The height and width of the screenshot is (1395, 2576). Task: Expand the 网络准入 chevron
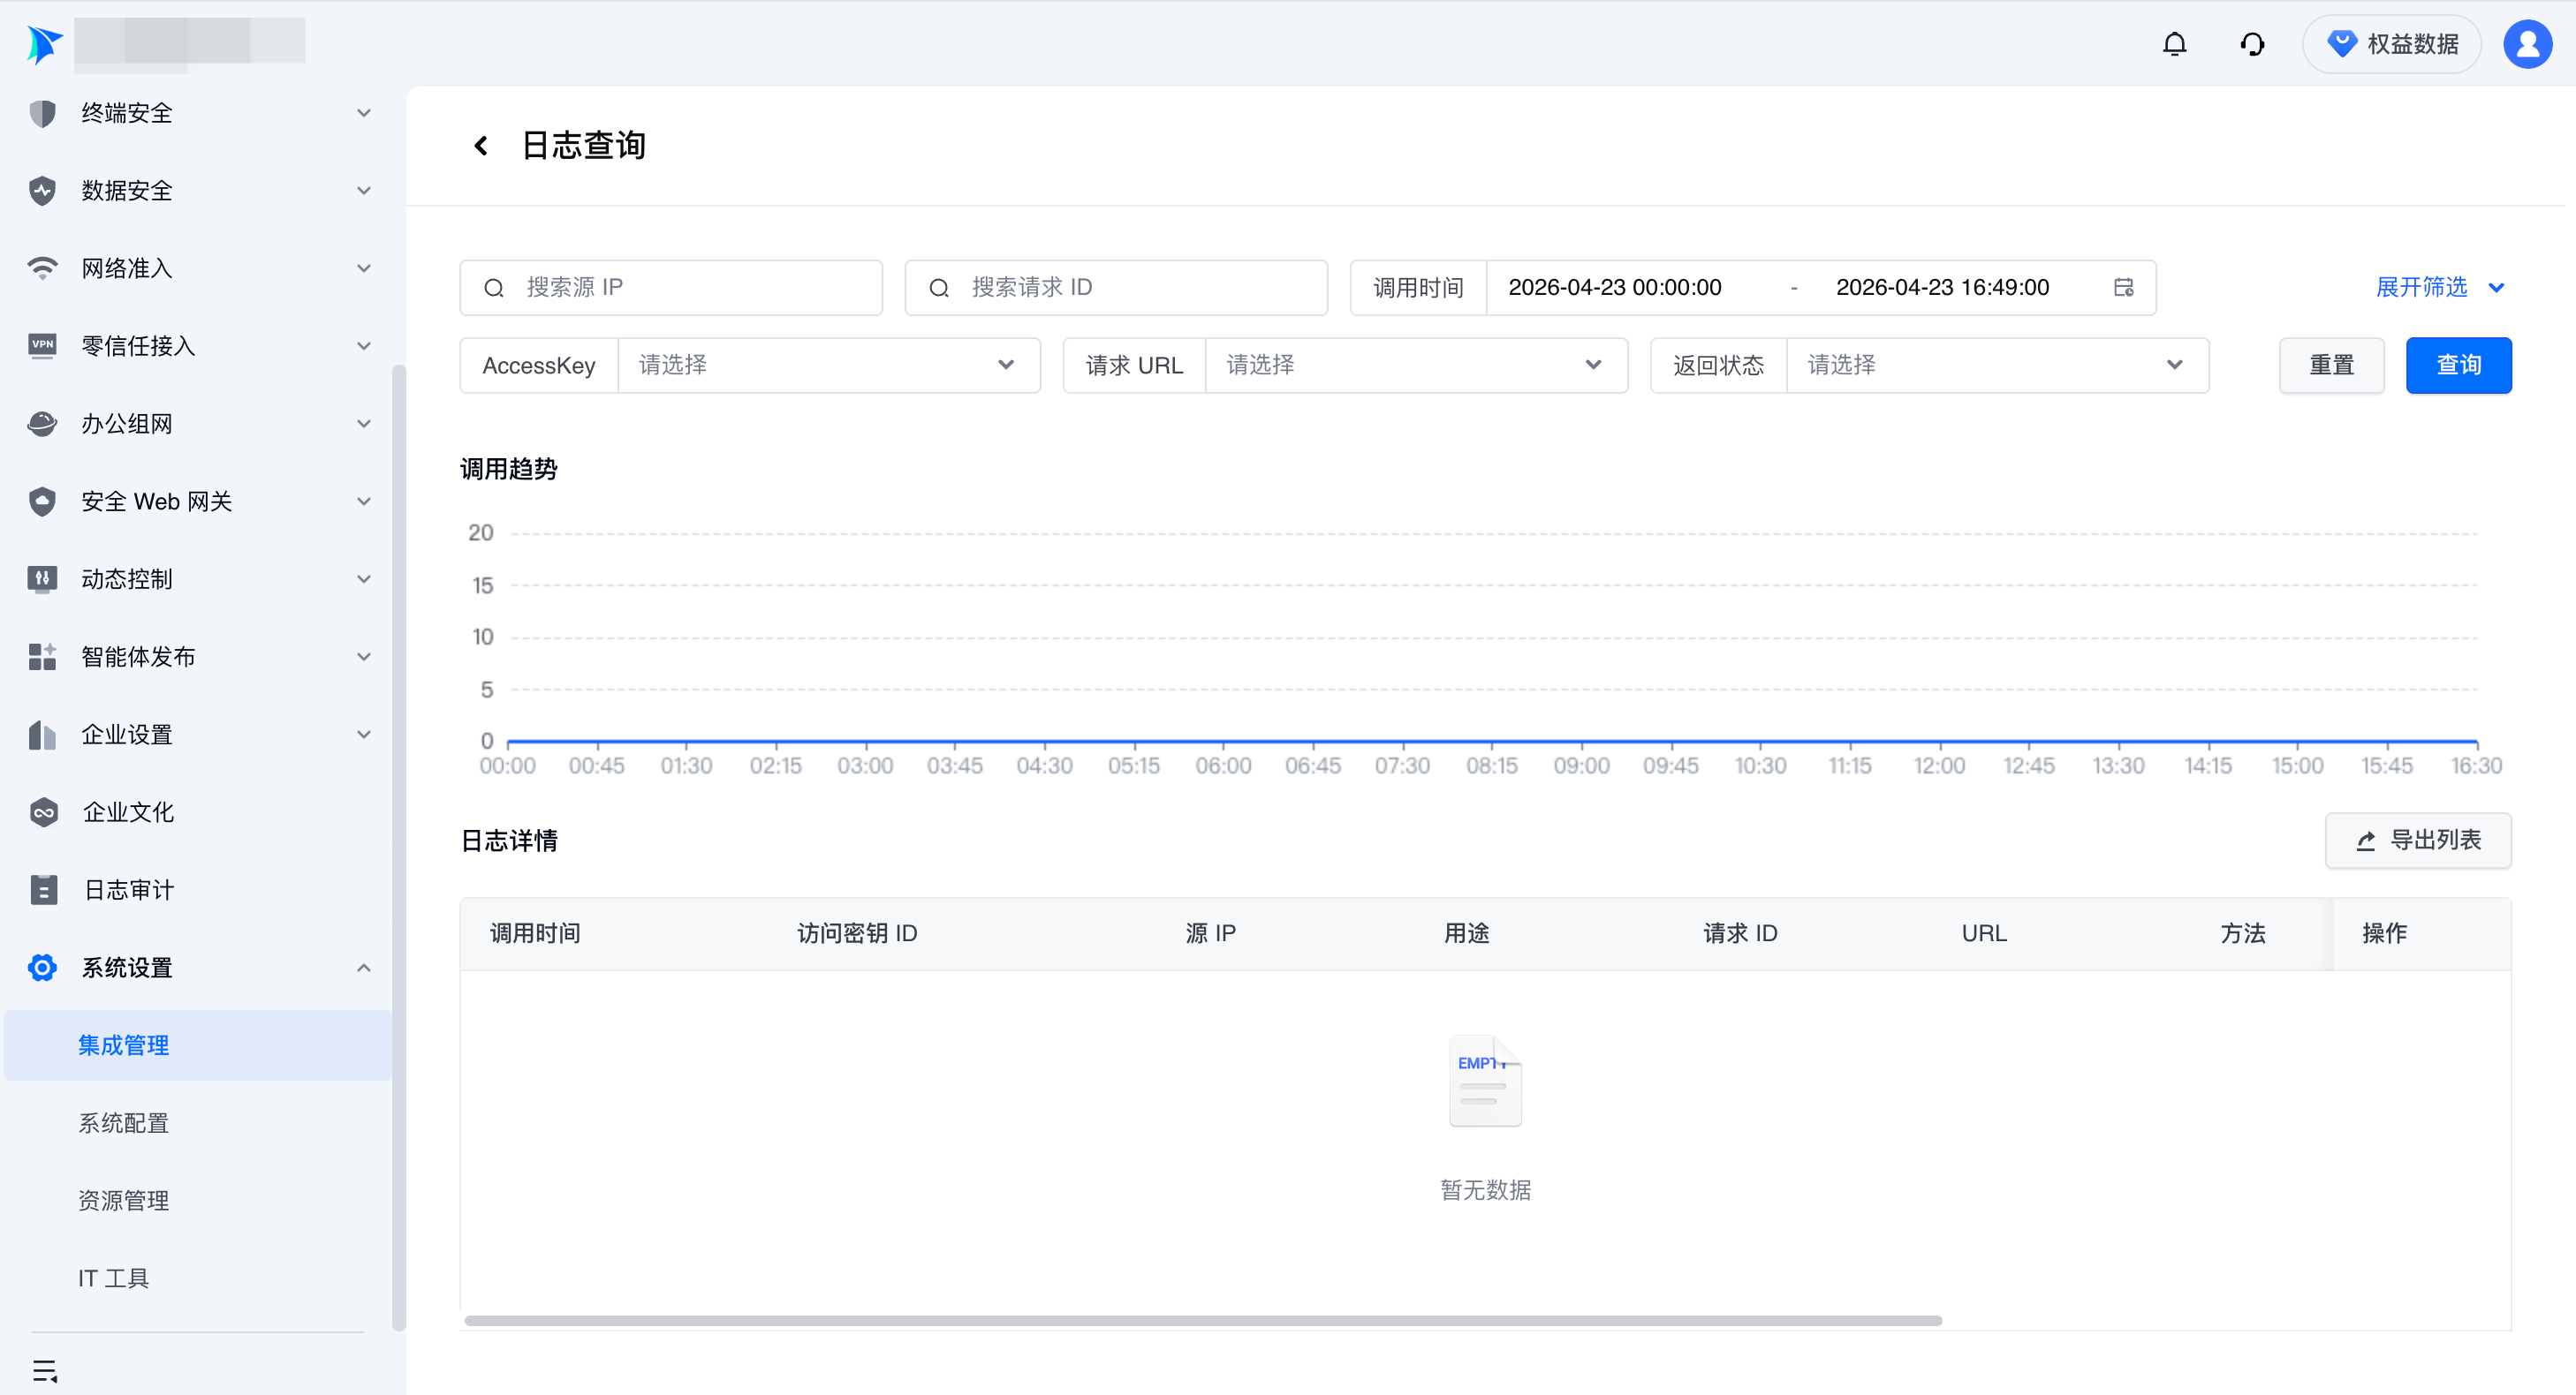[x=364, y=268]
